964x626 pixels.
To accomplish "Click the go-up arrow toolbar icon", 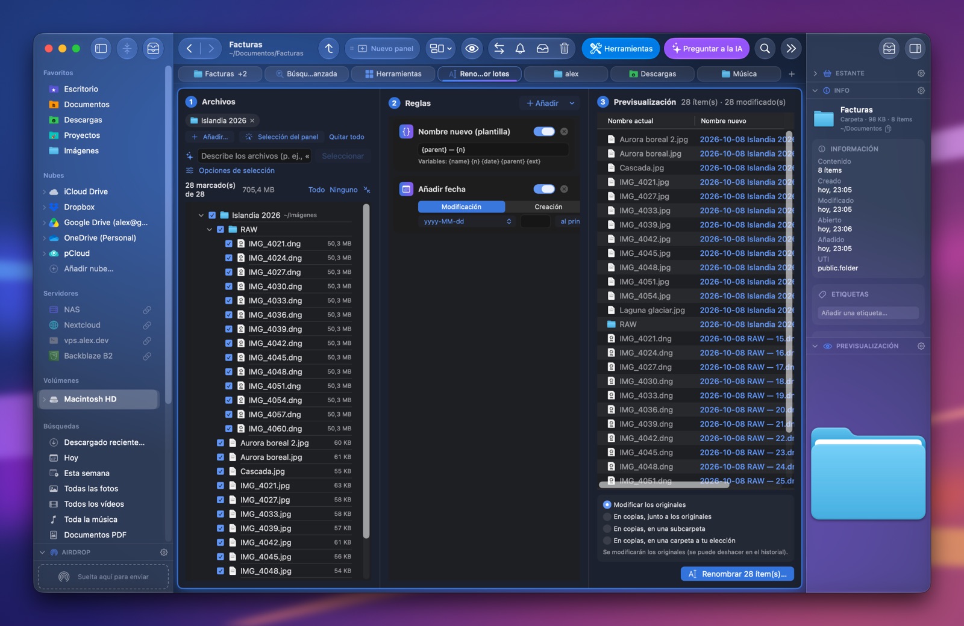I will 329,49.
